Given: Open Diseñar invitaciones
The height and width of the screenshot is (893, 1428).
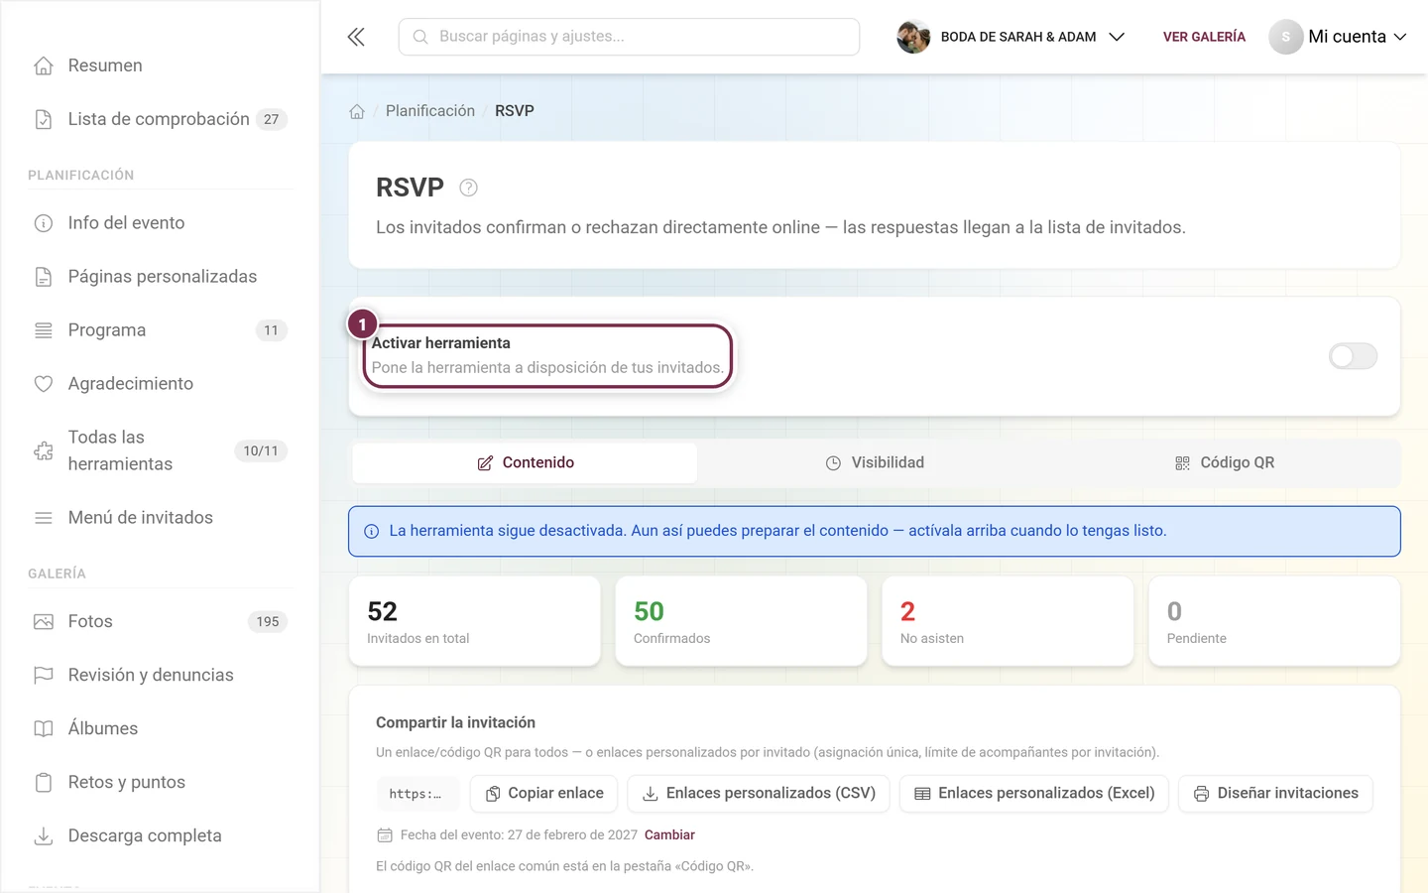Looking at the screenshot, I should coord(1275,794).
